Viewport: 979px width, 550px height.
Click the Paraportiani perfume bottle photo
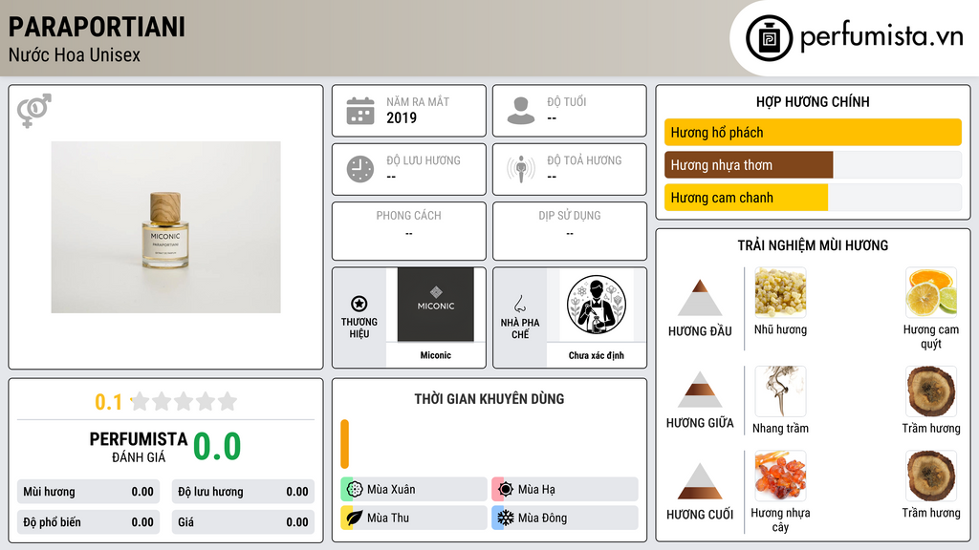pos(165,227)
